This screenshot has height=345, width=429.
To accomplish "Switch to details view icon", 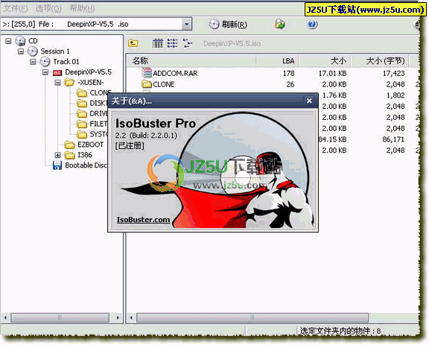I will (158, 43).
